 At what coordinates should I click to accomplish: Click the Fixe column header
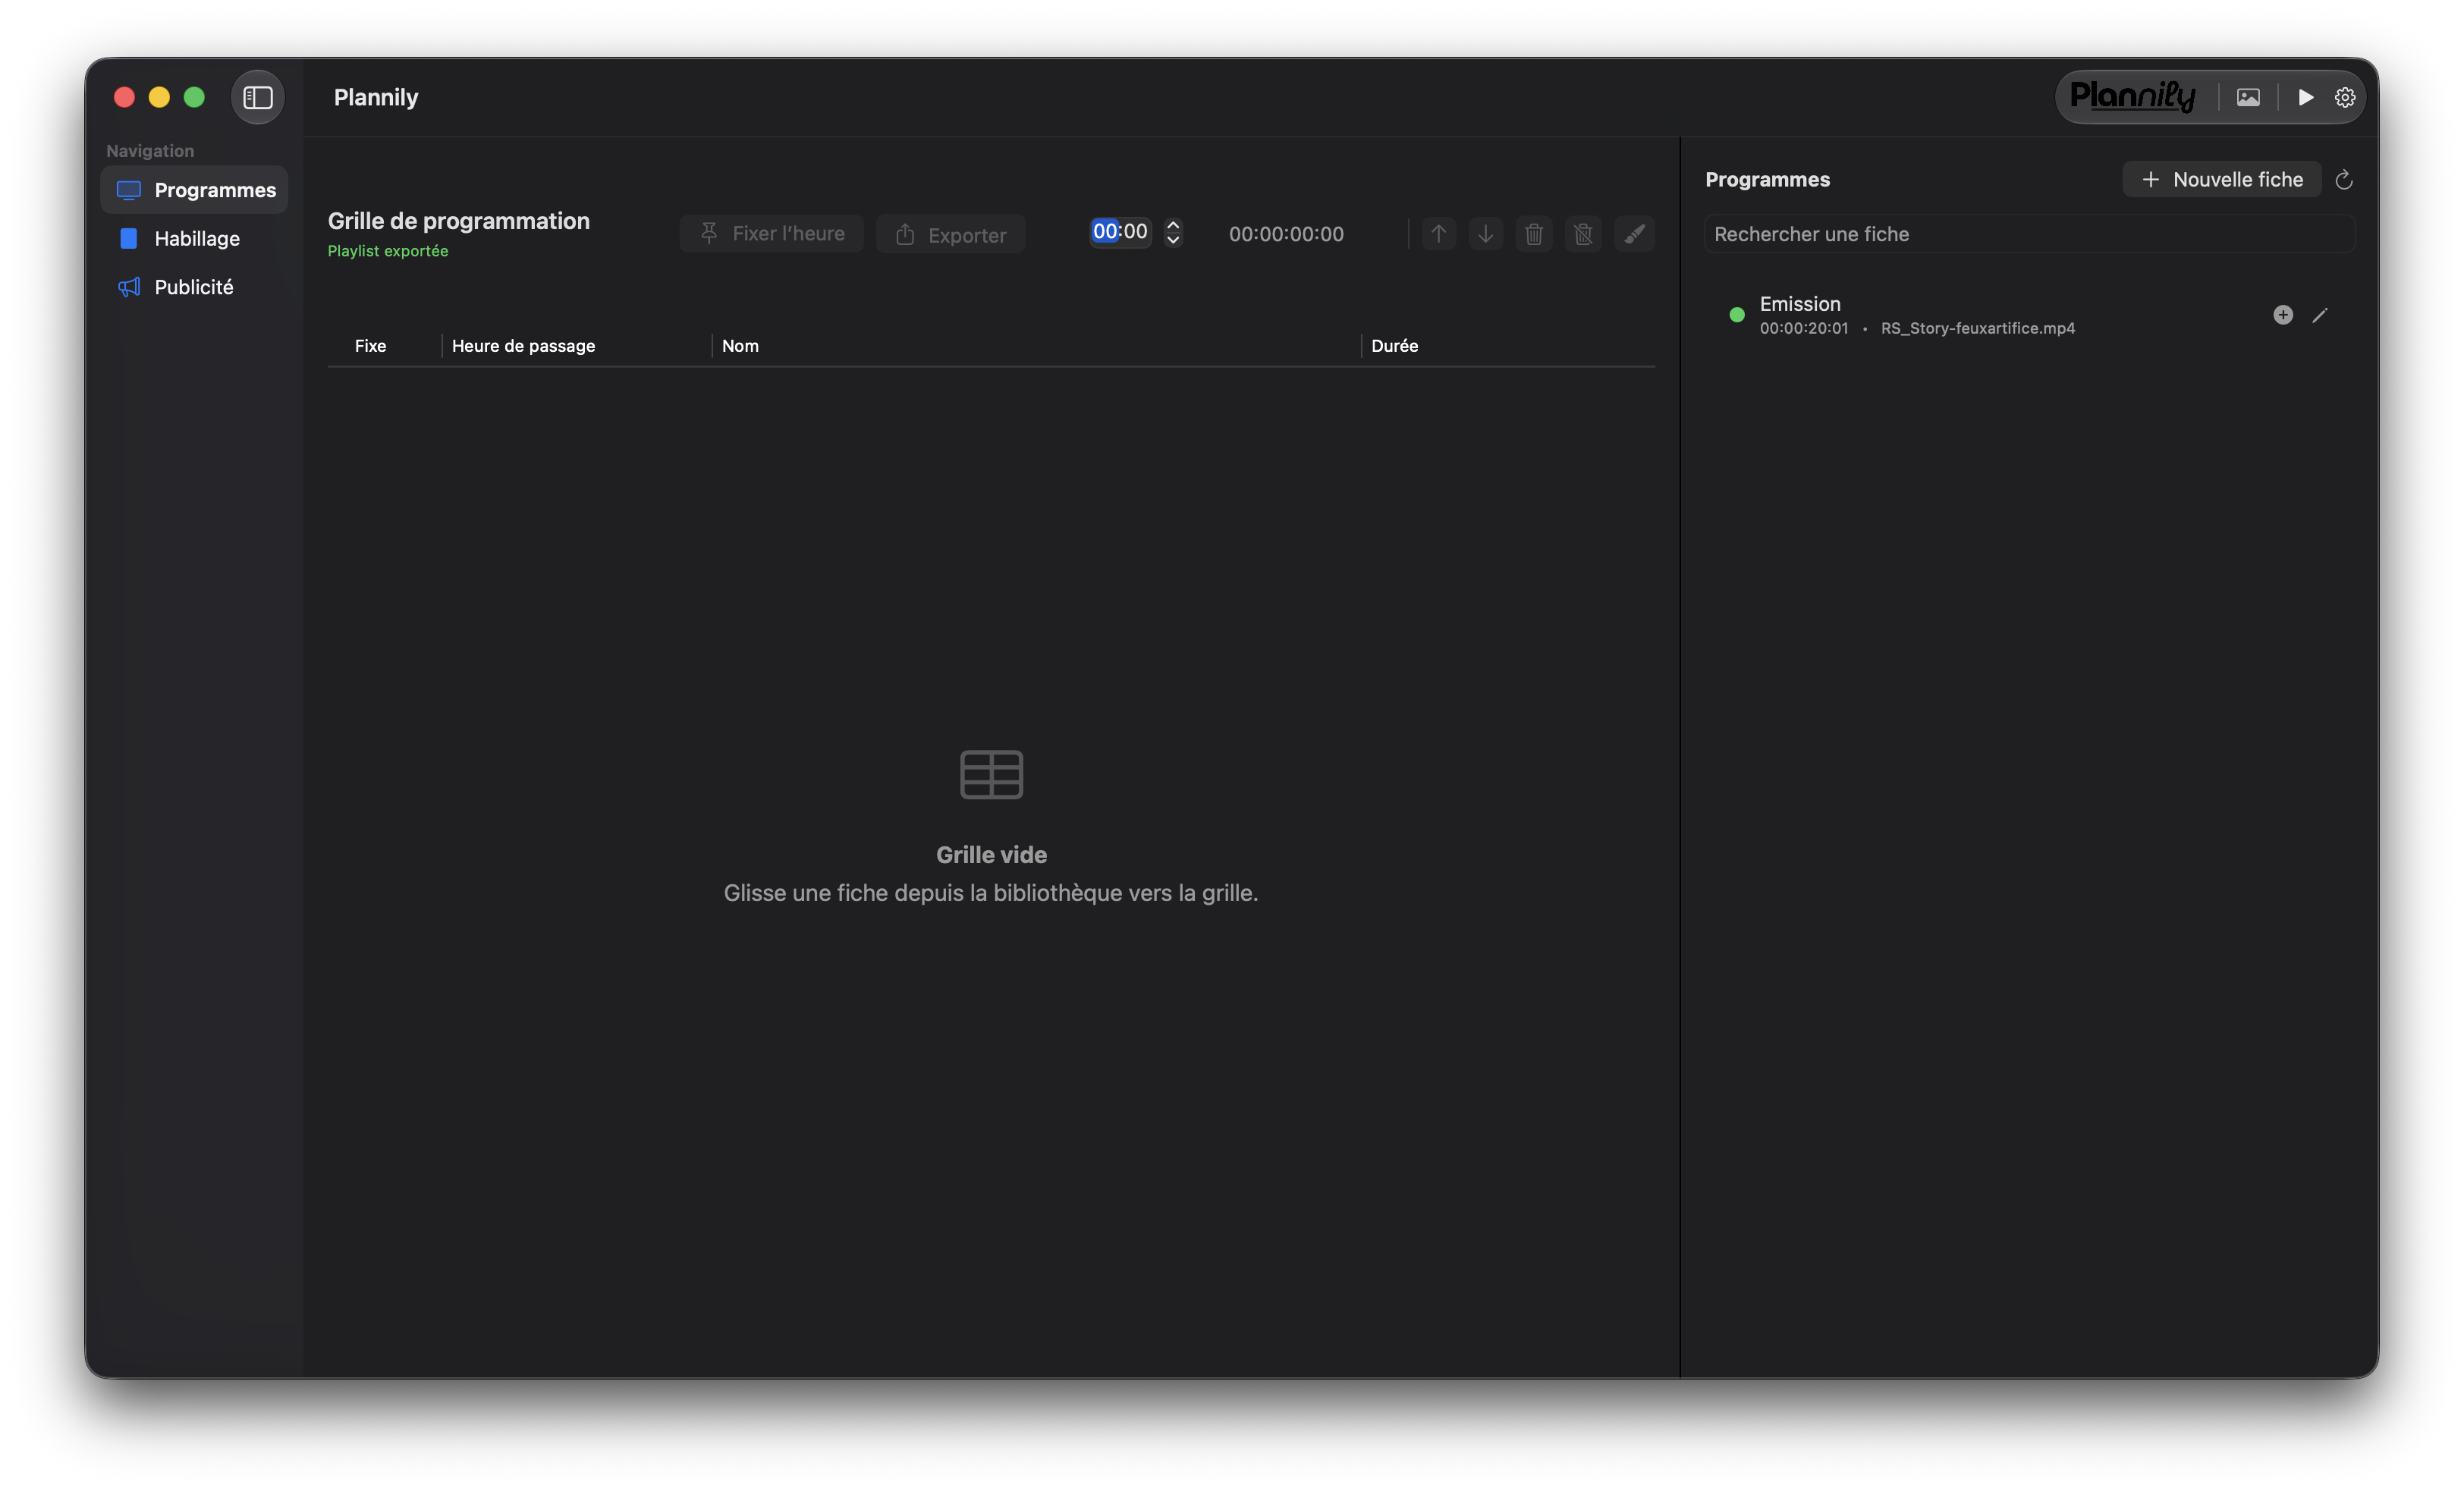coord(370,346)
